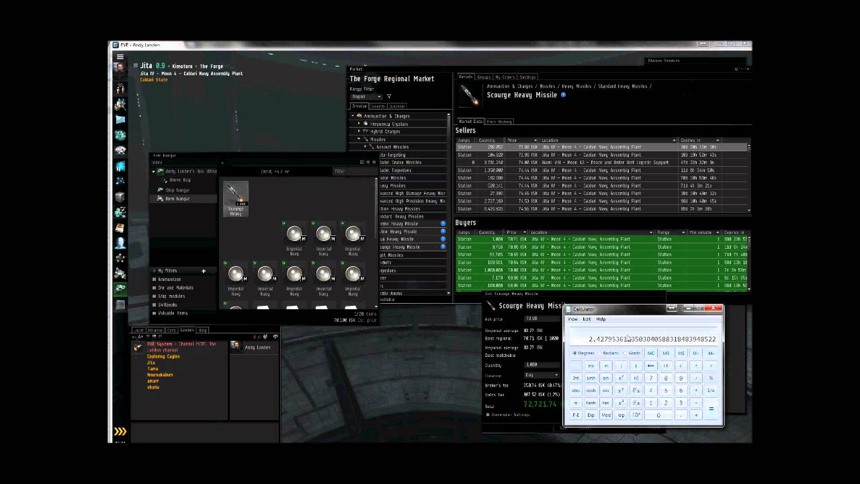Click the Calculator equals button

tap(711, 409)
